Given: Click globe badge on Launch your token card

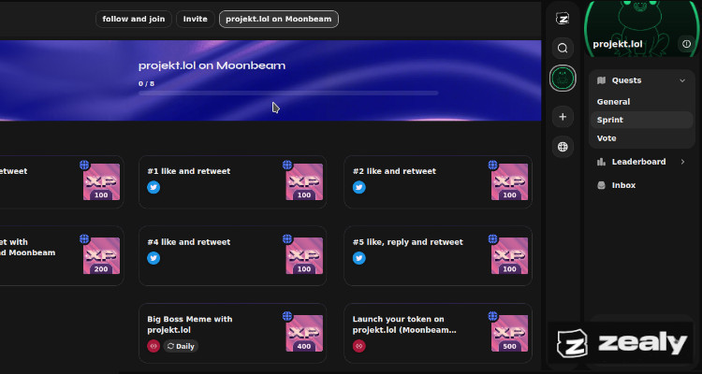Looking at the screenshot, I should (493, 316).
